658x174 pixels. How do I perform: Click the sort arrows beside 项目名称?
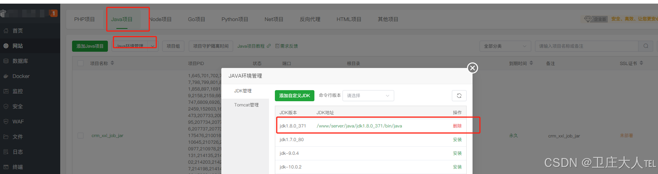coord(112,63)
